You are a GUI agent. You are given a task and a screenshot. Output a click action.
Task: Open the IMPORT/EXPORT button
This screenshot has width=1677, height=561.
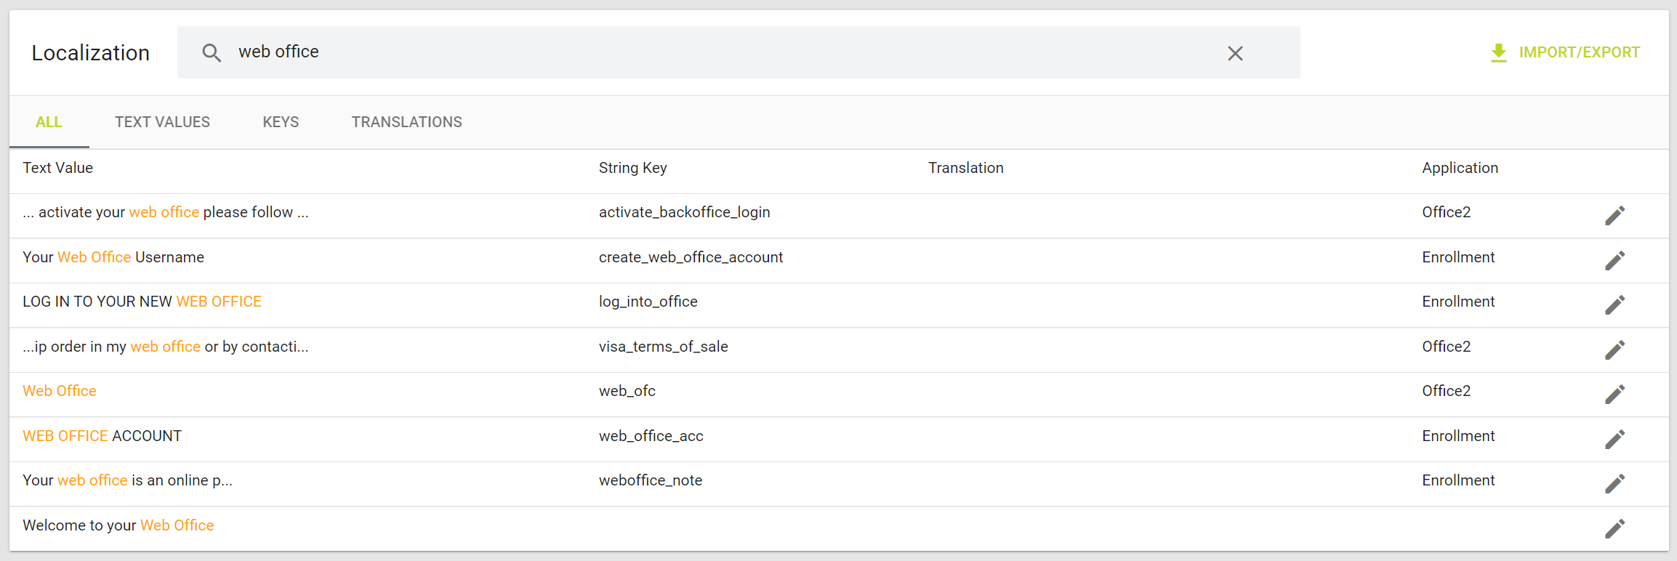tap(1579, 52)
